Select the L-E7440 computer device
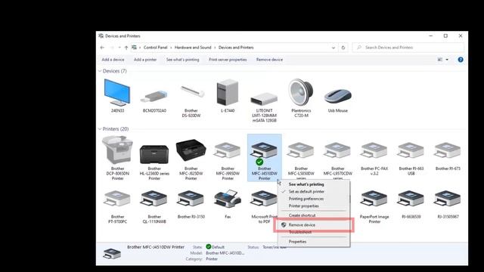484x272 pixels. [228, 96]
